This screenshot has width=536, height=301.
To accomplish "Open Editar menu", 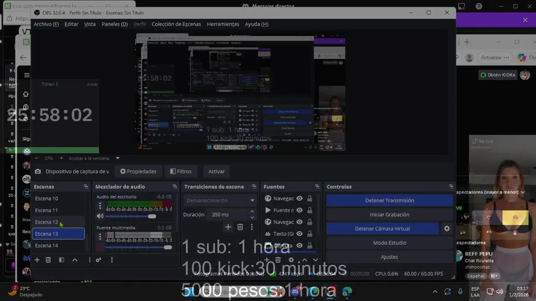I will point(71,24).
